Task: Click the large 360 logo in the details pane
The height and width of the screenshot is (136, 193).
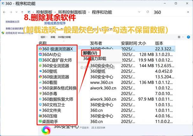Action: tap(46, 130)
